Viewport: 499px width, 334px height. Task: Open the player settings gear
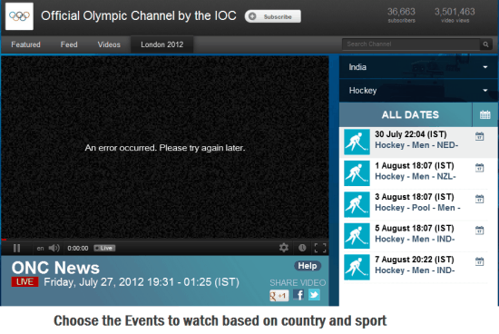click(284, 248)
